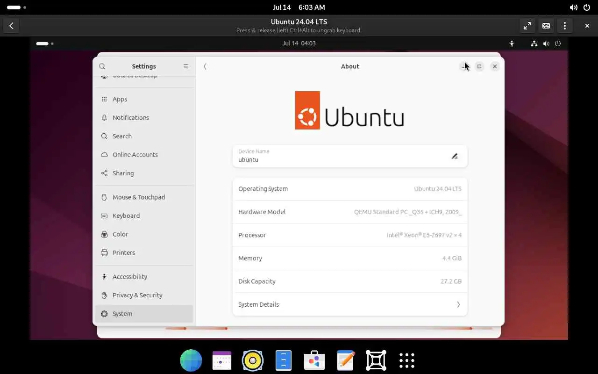Select Accessibility in the sidebar

(144, 276)
